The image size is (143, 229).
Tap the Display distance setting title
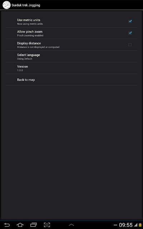(x=29, y=43)
